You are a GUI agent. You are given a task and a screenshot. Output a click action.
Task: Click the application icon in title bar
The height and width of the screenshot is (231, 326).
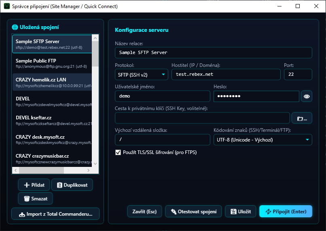click(x=7, y=6)
